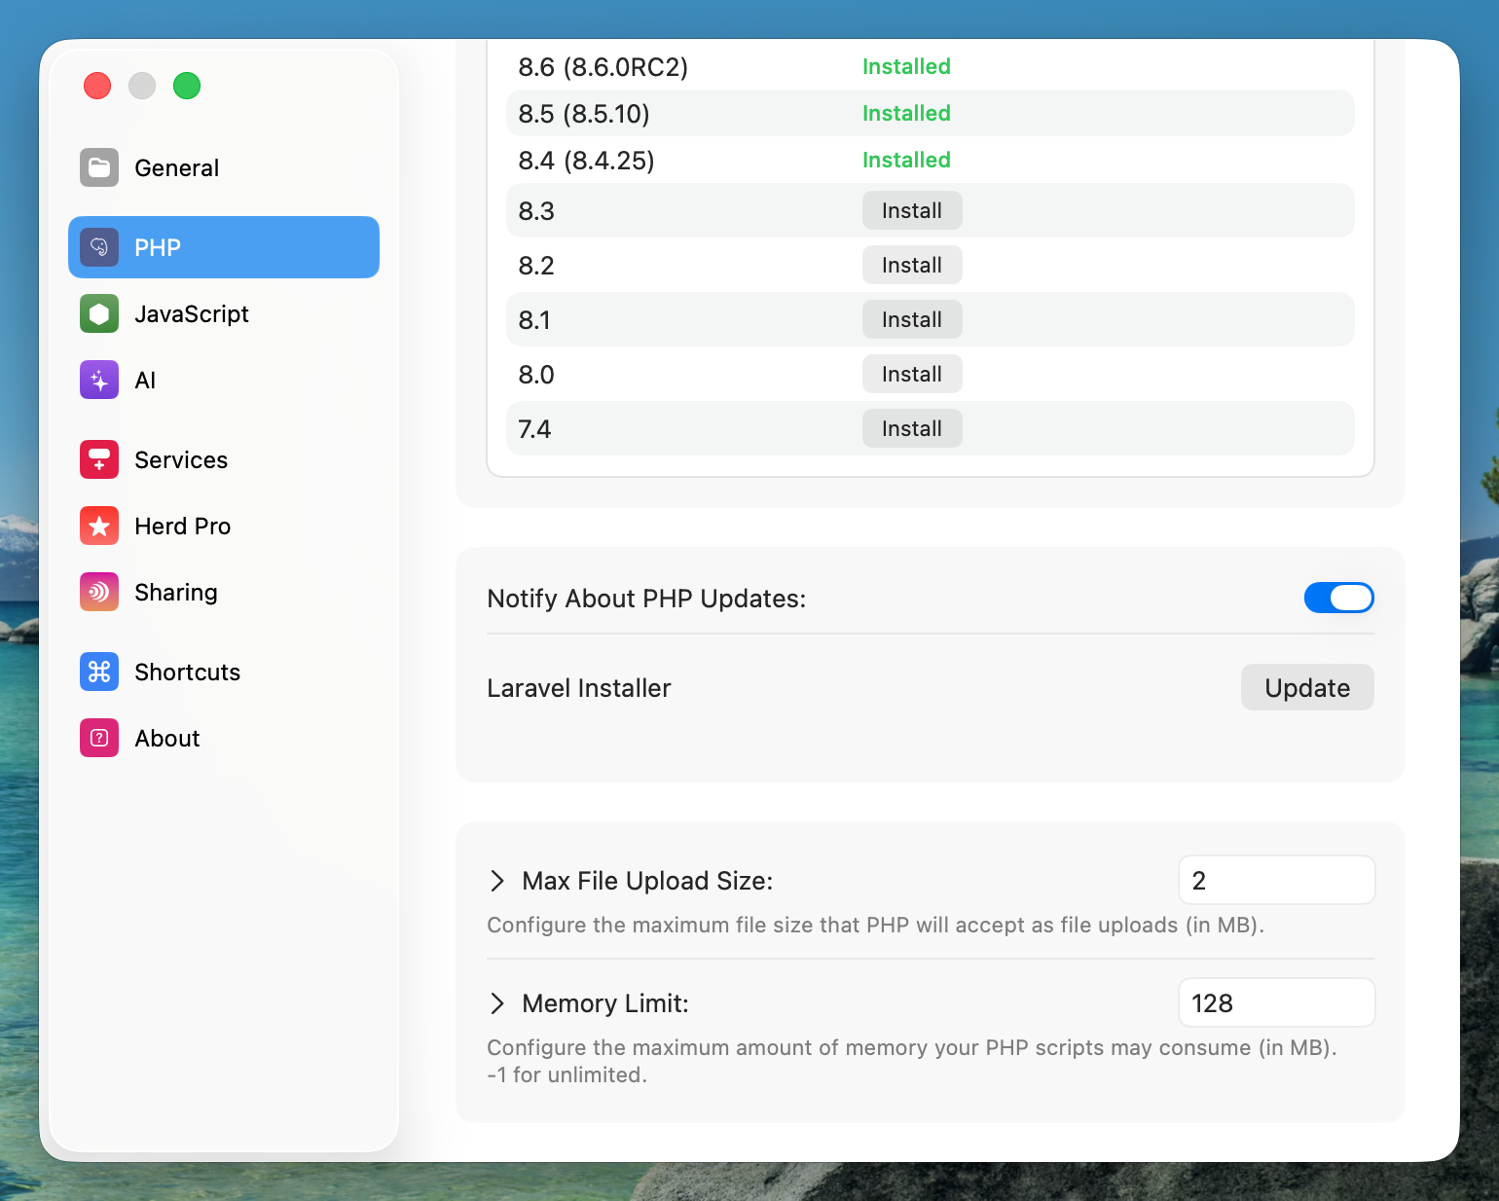The width and height of the screenshot is (1499, 1201).
Task: Click the red Services icon
Action: (x=99, y=459)
